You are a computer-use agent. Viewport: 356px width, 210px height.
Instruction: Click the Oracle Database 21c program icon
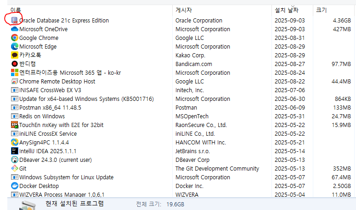(15, 20)
